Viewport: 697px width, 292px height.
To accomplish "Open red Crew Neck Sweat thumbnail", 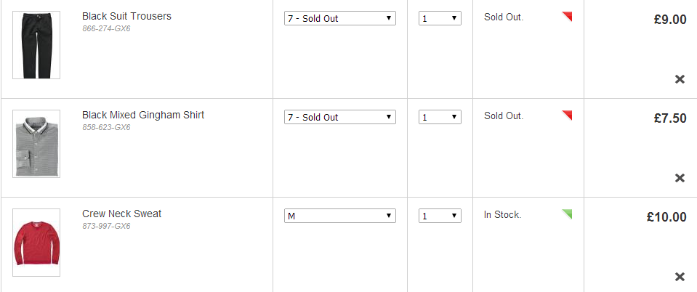I will pyautogui.click(x=36, y=243).
